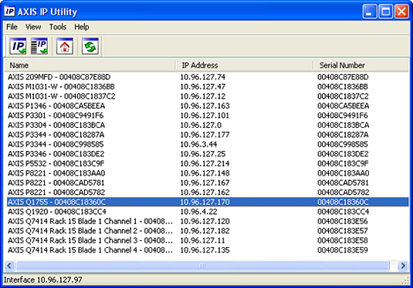Select AXIS P1346 device at 10.96.127.163
The height and width of the screenshot is (288, 413).
(x=207, y=106)
